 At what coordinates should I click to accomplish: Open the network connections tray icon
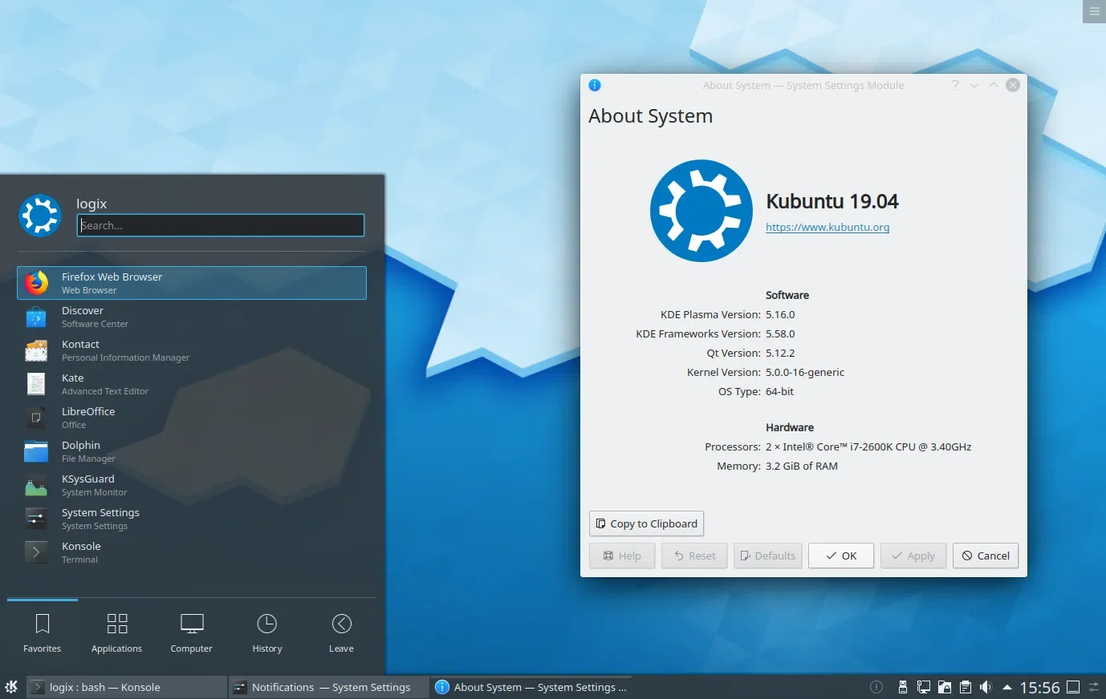(924, 687)
